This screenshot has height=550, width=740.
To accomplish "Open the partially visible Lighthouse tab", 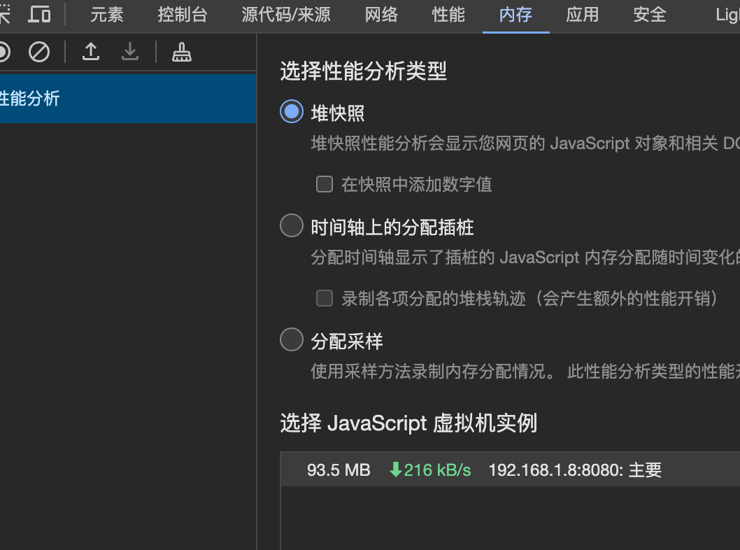I will click(727, 15).
